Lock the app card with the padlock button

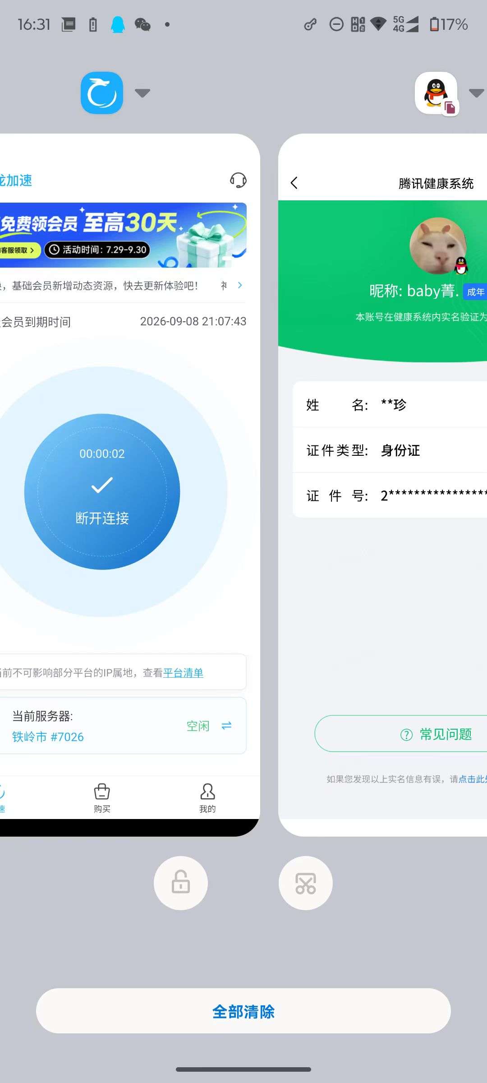tap(181, 883)
